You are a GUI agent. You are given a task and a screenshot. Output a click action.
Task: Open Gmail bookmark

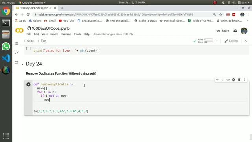click(50, 21)
